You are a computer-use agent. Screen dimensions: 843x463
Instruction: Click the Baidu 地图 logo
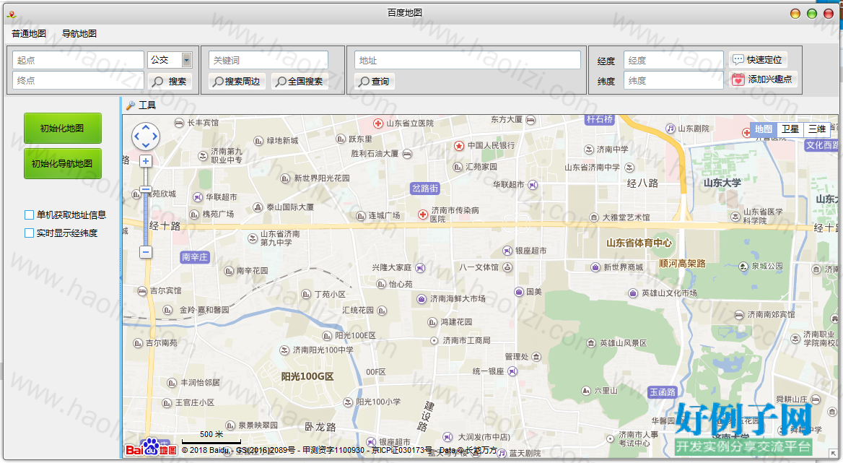[151, 447]
